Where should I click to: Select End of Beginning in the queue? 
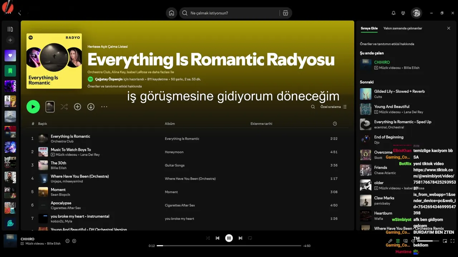[406, 140]
